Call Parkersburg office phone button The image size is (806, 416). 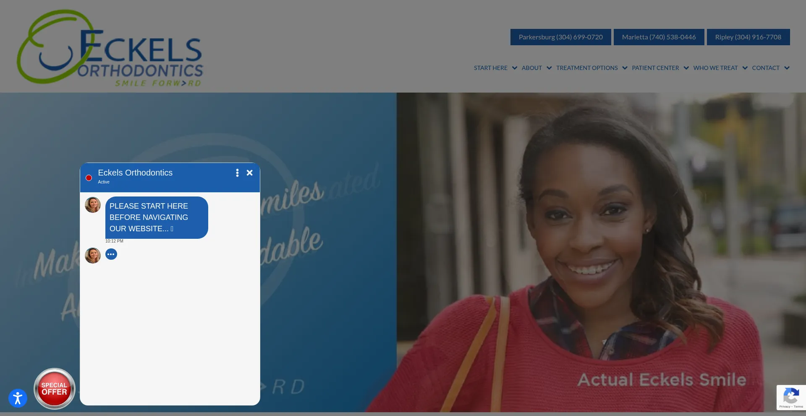point(560,37)
